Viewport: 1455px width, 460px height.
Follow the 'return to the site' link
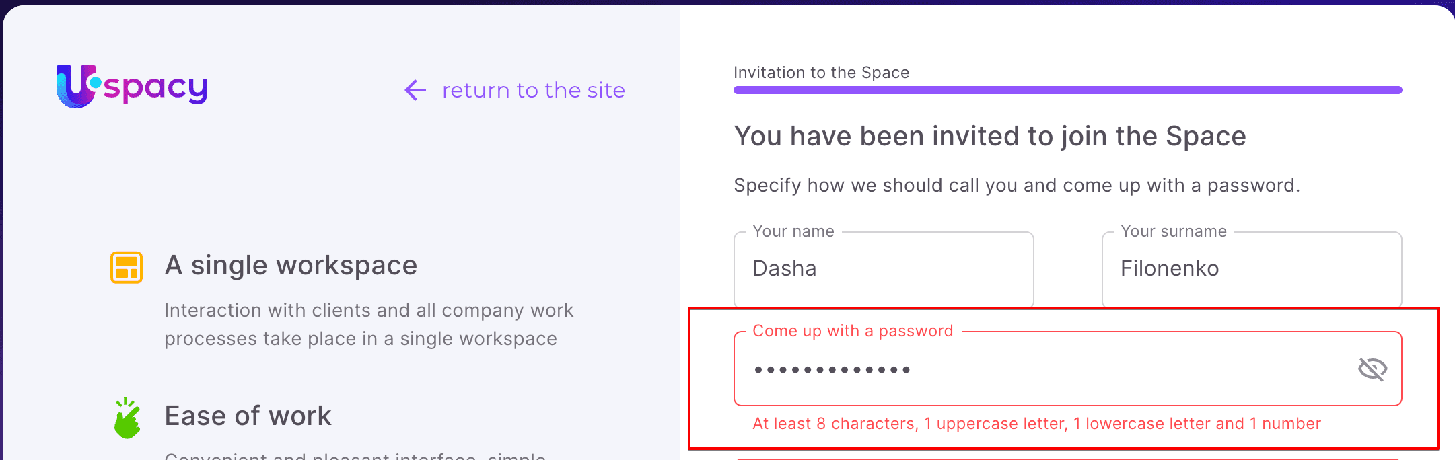[x=533, y=90]
